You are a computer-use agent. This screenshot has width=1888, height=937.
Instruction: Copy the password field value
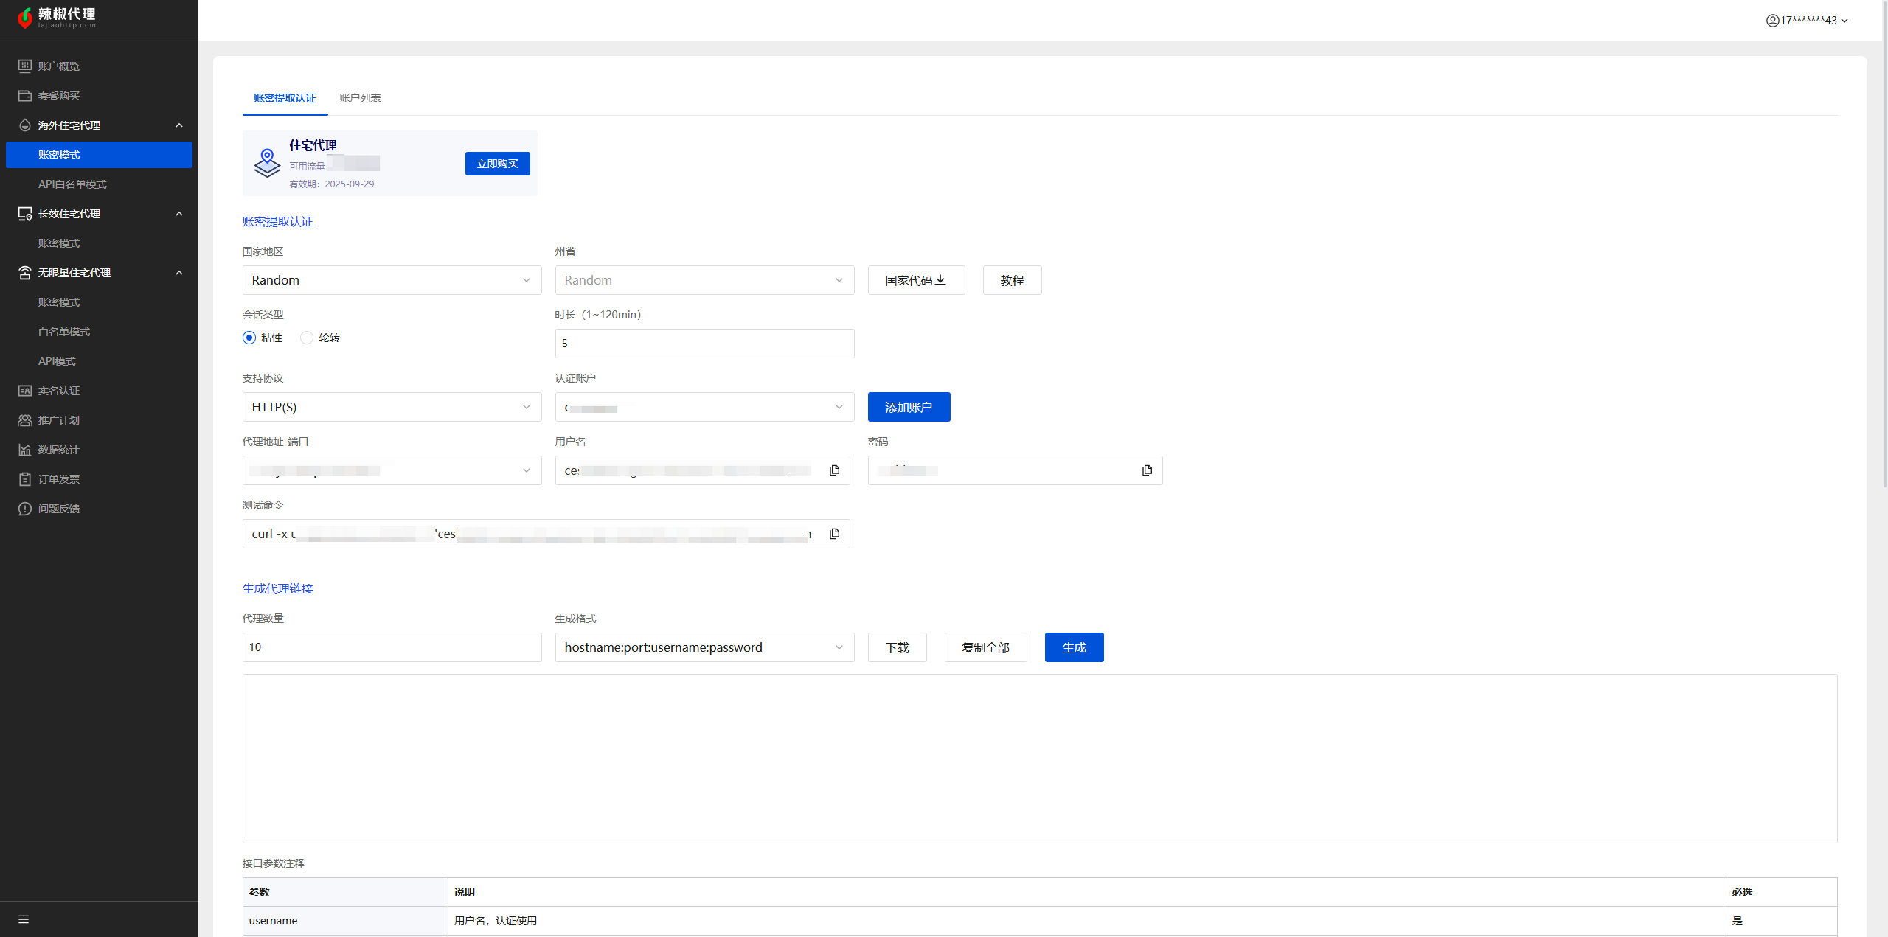point(1147,470)
